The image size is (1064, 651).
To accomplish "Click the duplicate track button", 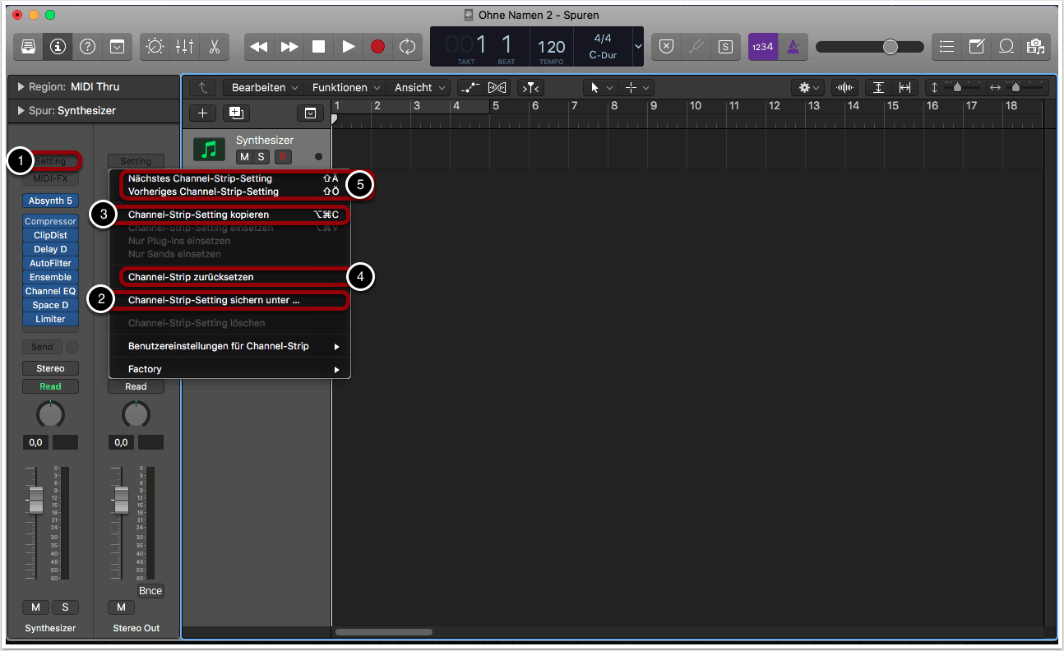I will [236, 113].
